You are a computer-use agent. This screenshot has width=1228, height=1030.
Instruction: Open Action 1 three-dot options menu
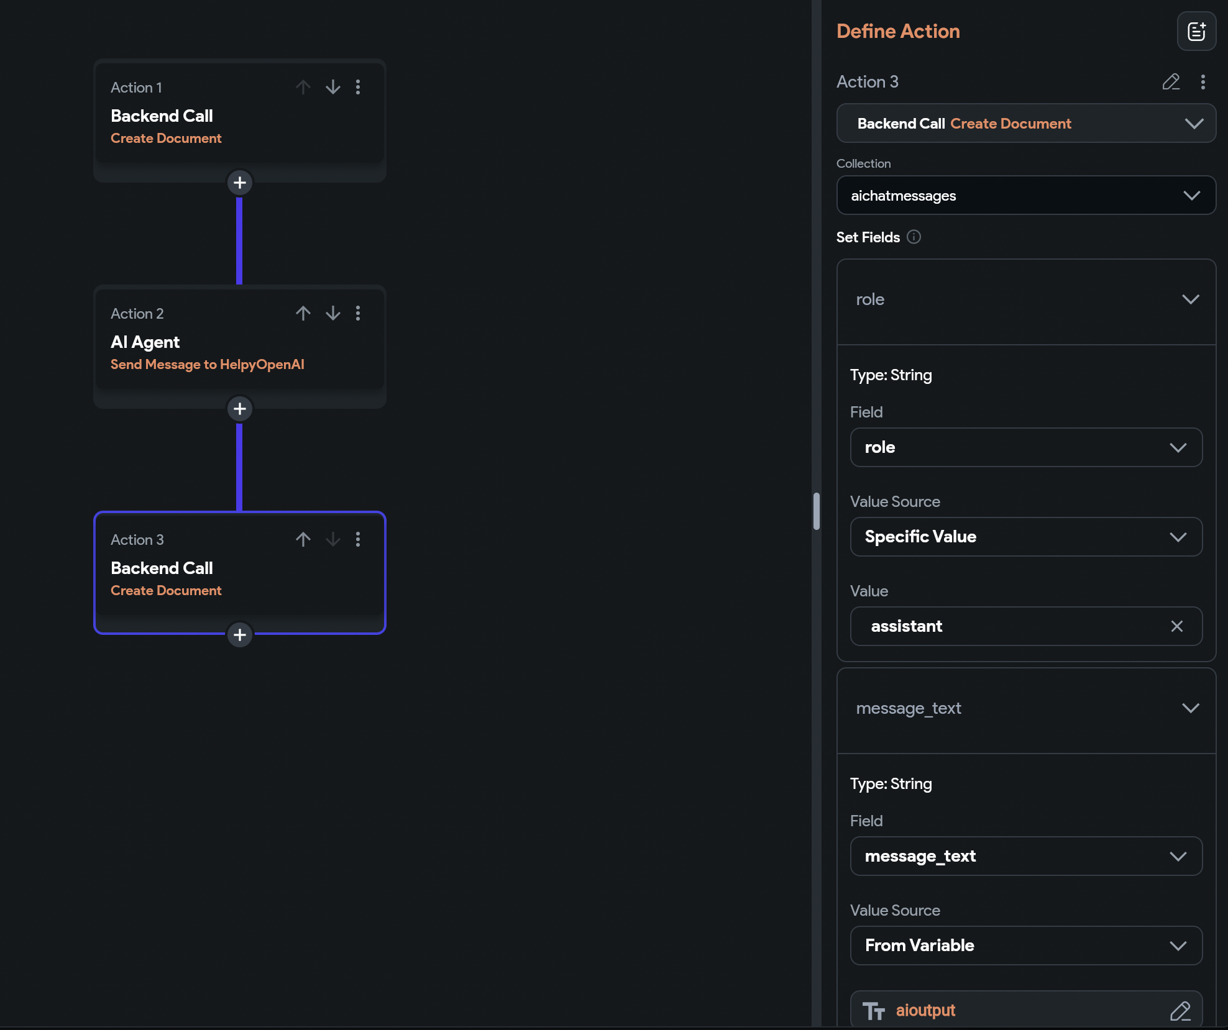click(x=358, y=87)
